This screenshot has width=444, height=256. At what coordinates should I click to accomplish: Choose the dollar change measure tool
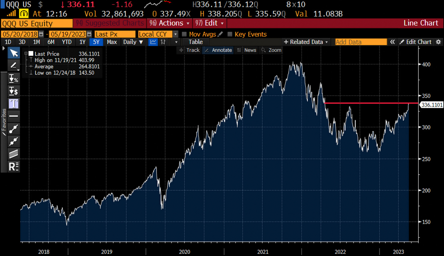tap(14, 91)
